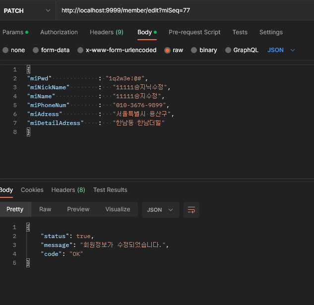Image resolution: width=314 pixels, height=305 pixels.
Task: Click the miDetailAdress line in editor
Action: pyautogui.click(x=96, y=123)
